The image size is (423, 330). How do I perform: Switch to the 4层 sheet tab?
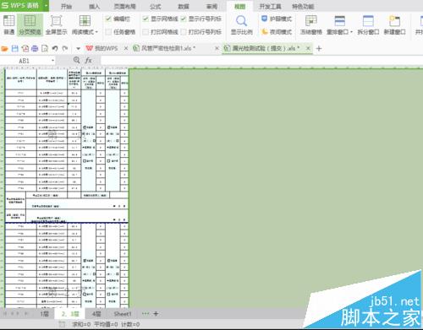[x=96, y=314]
